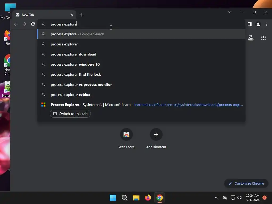The height and width of the screenshot is (204, 272).
Task: Click the Add shortcut plus tile
Action: point(156,138)
